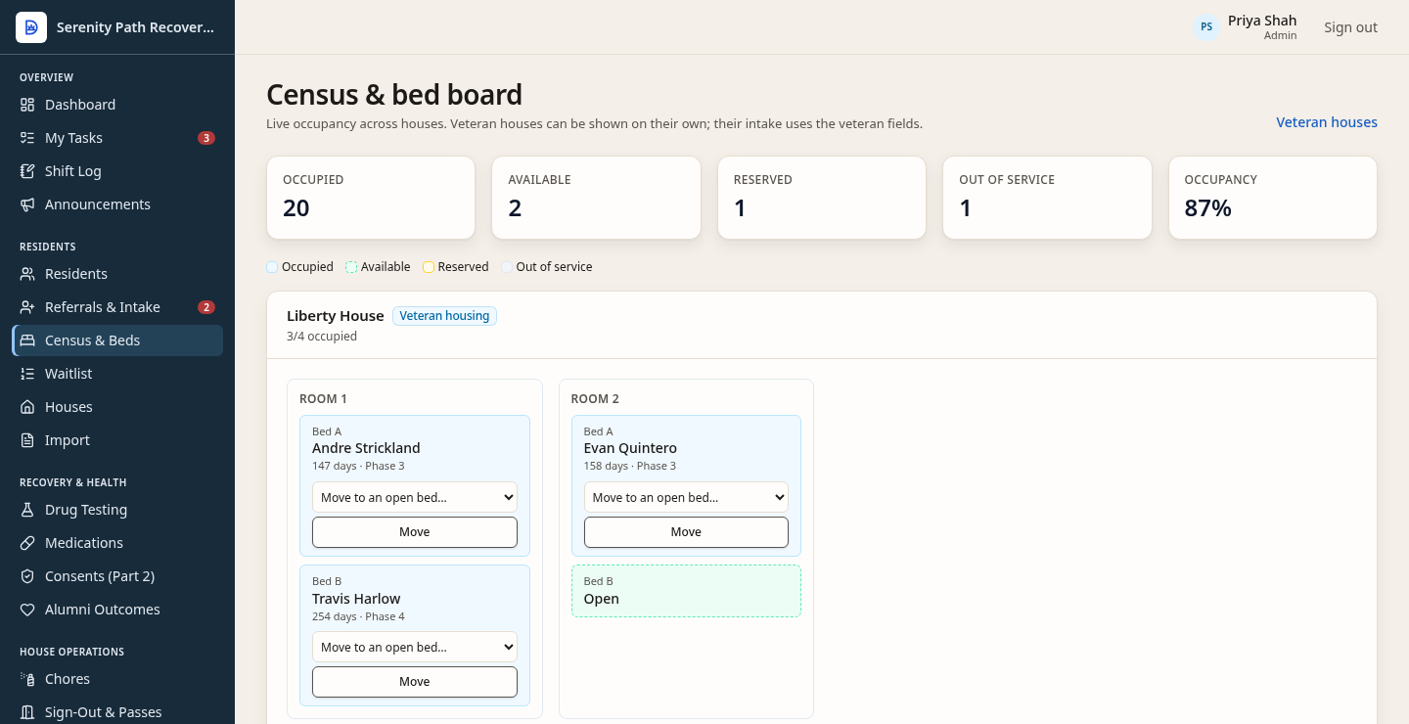Open Travis Harlow's move-to-bed dropdown
The height and width of the screenshot is (724, 1409).
point(415,647)
